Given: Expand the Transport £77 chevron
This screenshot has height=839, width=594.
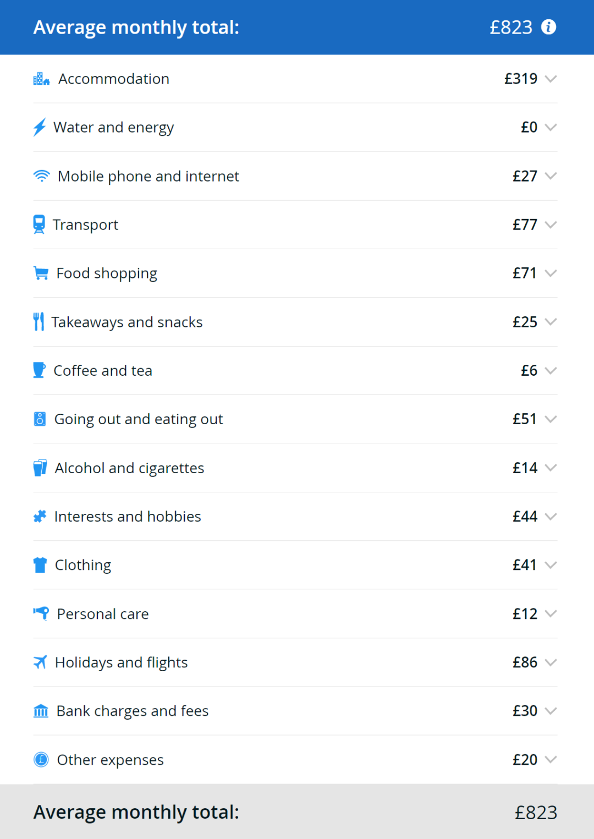Looking at the screenshot, I should [551, 224].
